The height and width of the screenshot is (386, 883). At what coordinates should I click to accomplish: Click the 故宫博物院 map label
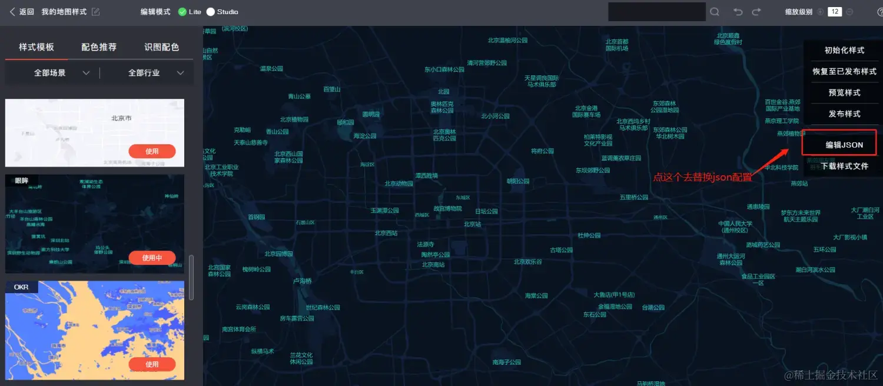coord(448,208)
